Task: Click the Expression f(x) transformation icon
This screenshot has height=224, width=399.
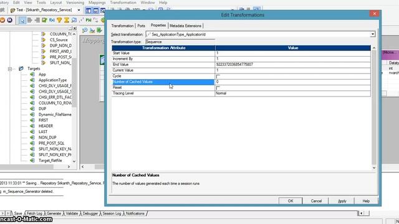Action: (x=52, y=20)
